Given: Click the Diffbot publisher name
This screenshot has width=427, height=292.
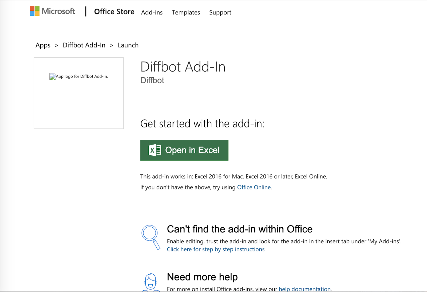Looking at the screenshot, I should pos(152,80).
